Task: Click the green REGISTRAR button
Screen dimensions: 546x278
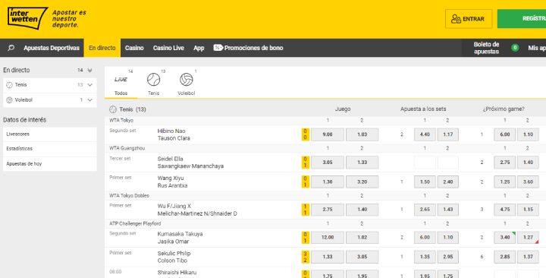Action: coord(522,19)
